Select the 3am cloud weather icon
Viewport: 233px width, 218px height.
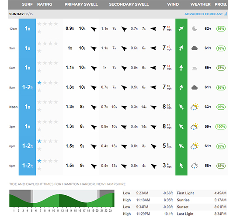click(x=195, y=48)
